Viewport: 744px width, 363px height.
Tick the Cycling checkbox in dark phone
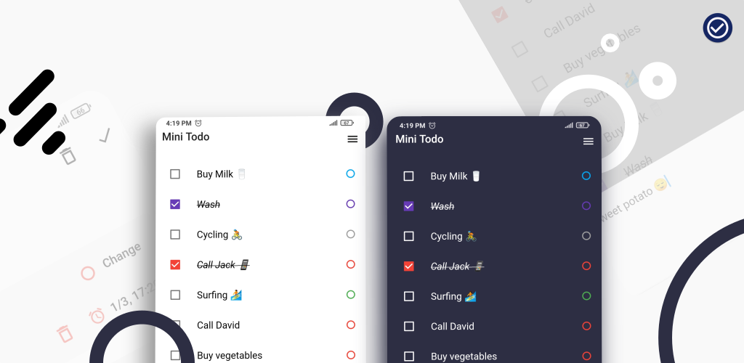point(408,236)
